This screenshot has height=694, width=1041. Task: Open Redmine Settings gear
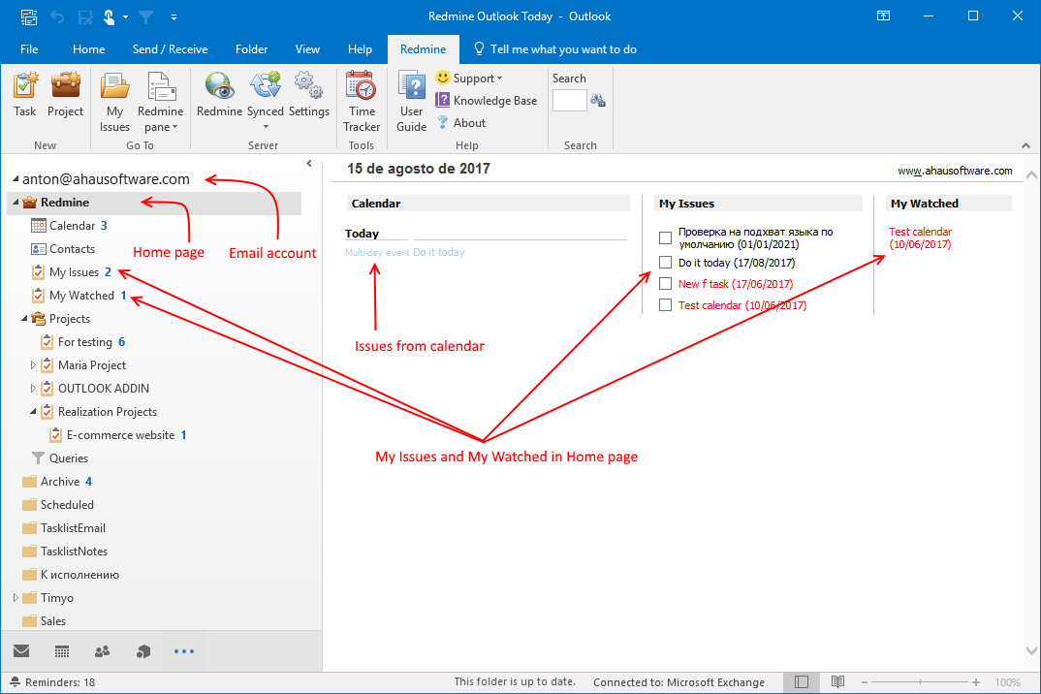point(309,96)
